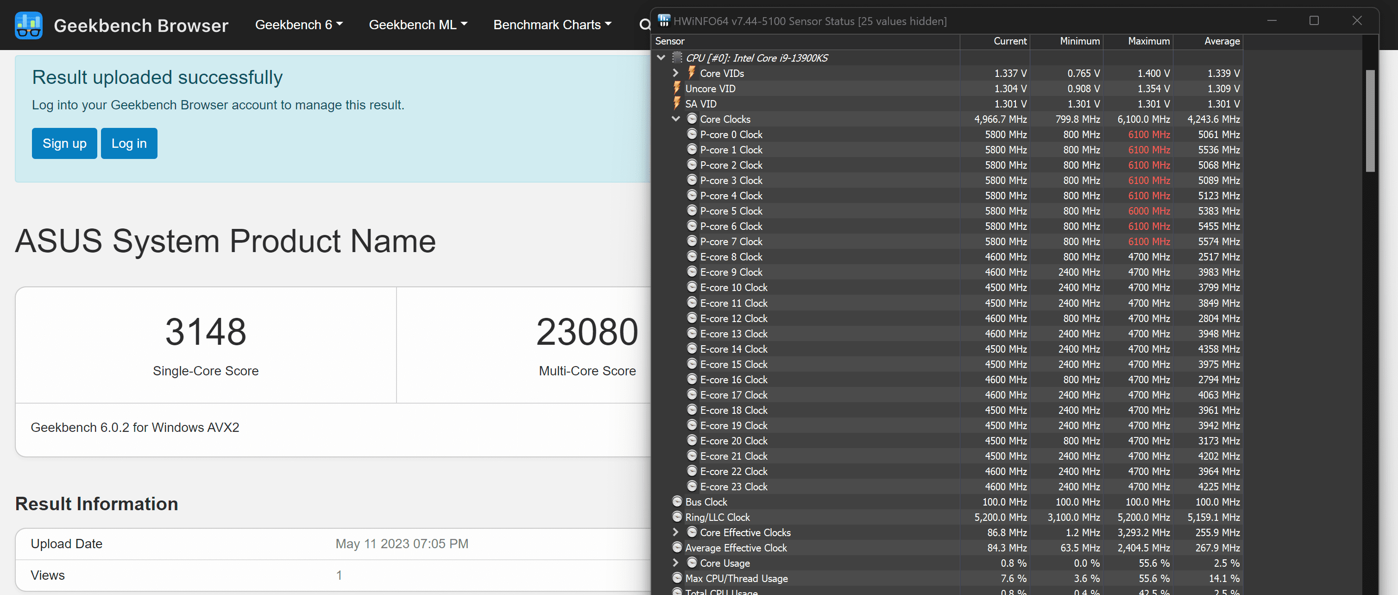Click the Uncore VID lightning bolt icon
Screen dimensions: 1398x595
coord(677,88)
